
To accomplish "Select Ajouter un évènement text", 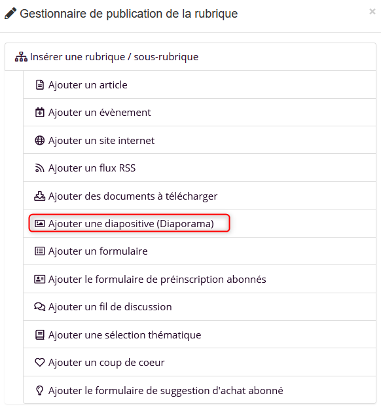I will [x=100, y=113].
